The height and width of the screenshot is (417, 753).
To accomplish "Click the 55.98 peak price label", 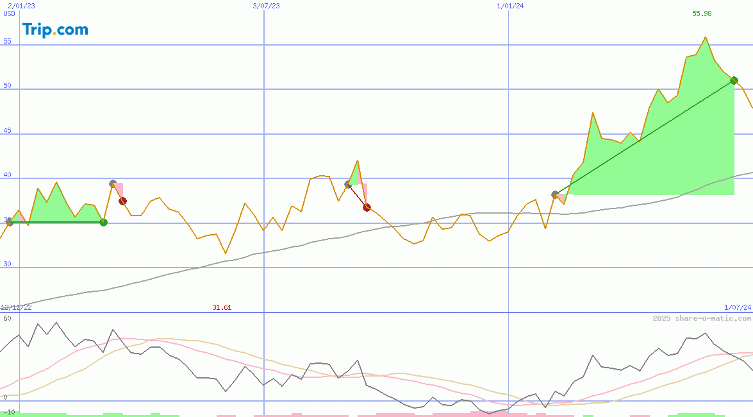I will tap(702, 13).
